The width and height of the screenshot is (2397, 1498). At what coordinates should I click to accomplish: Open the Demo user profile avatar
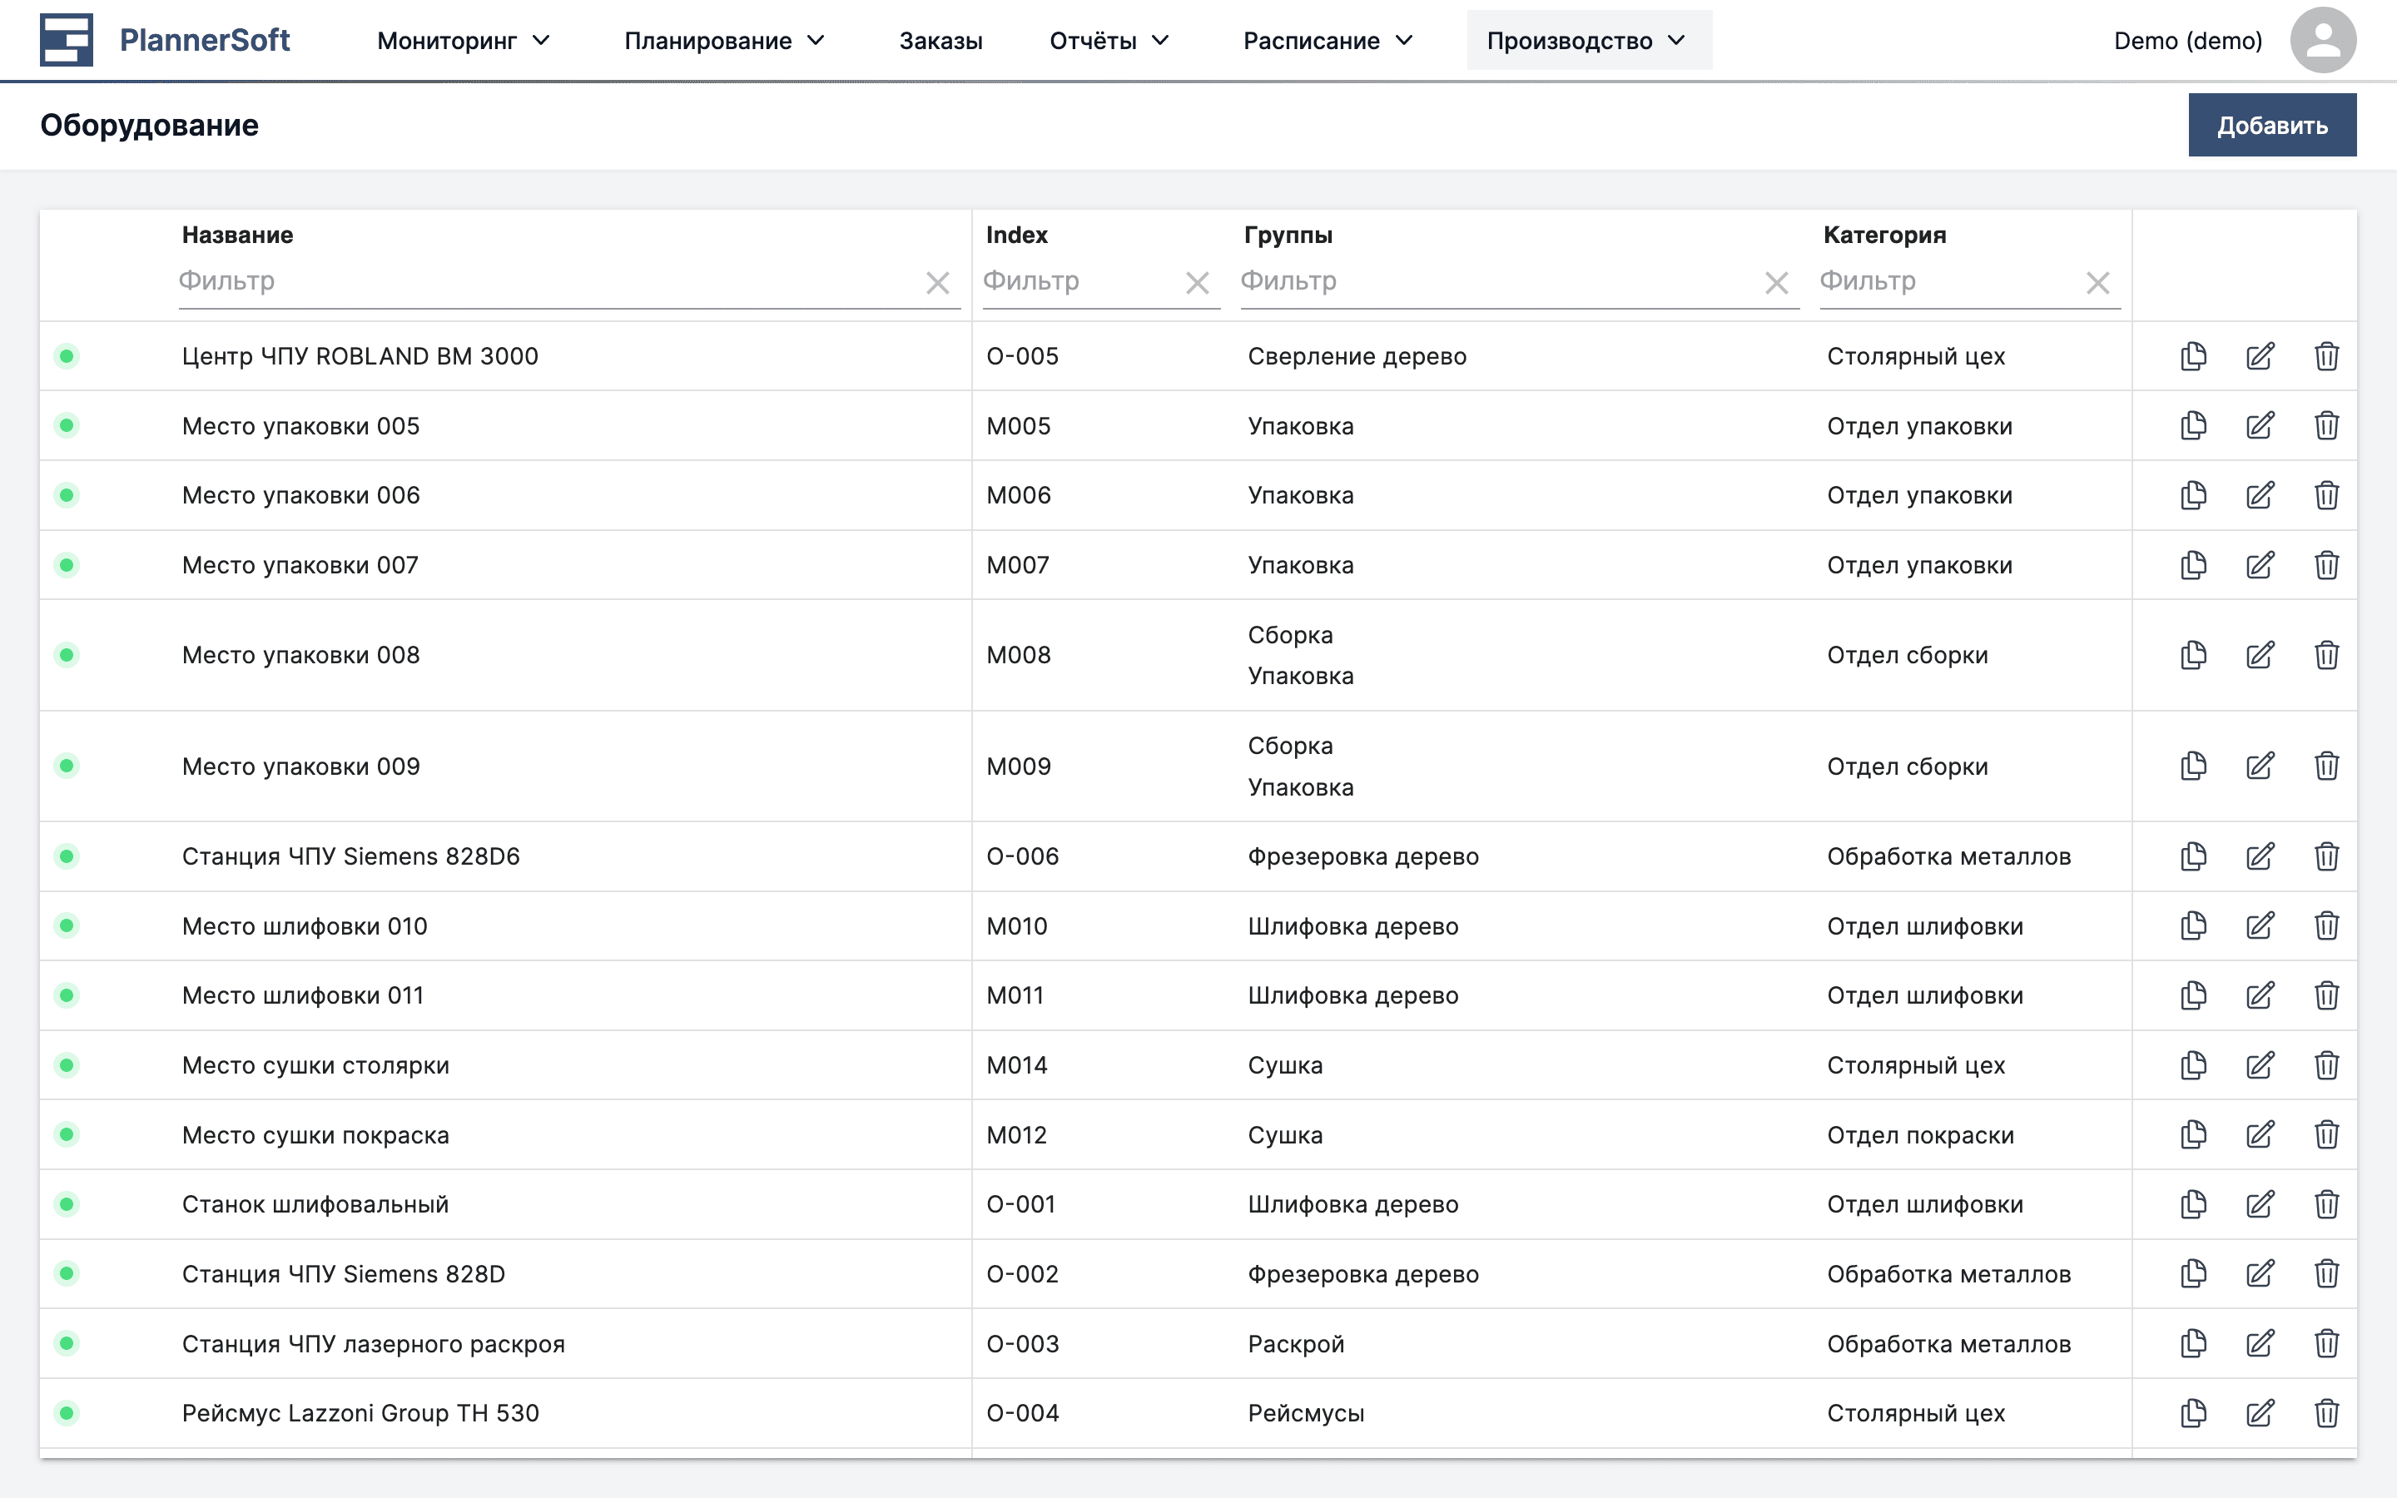pyautogui.click(x=2323, y=40)
